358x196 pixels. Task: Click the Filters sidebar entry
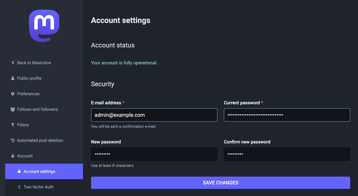click(23, 125)
